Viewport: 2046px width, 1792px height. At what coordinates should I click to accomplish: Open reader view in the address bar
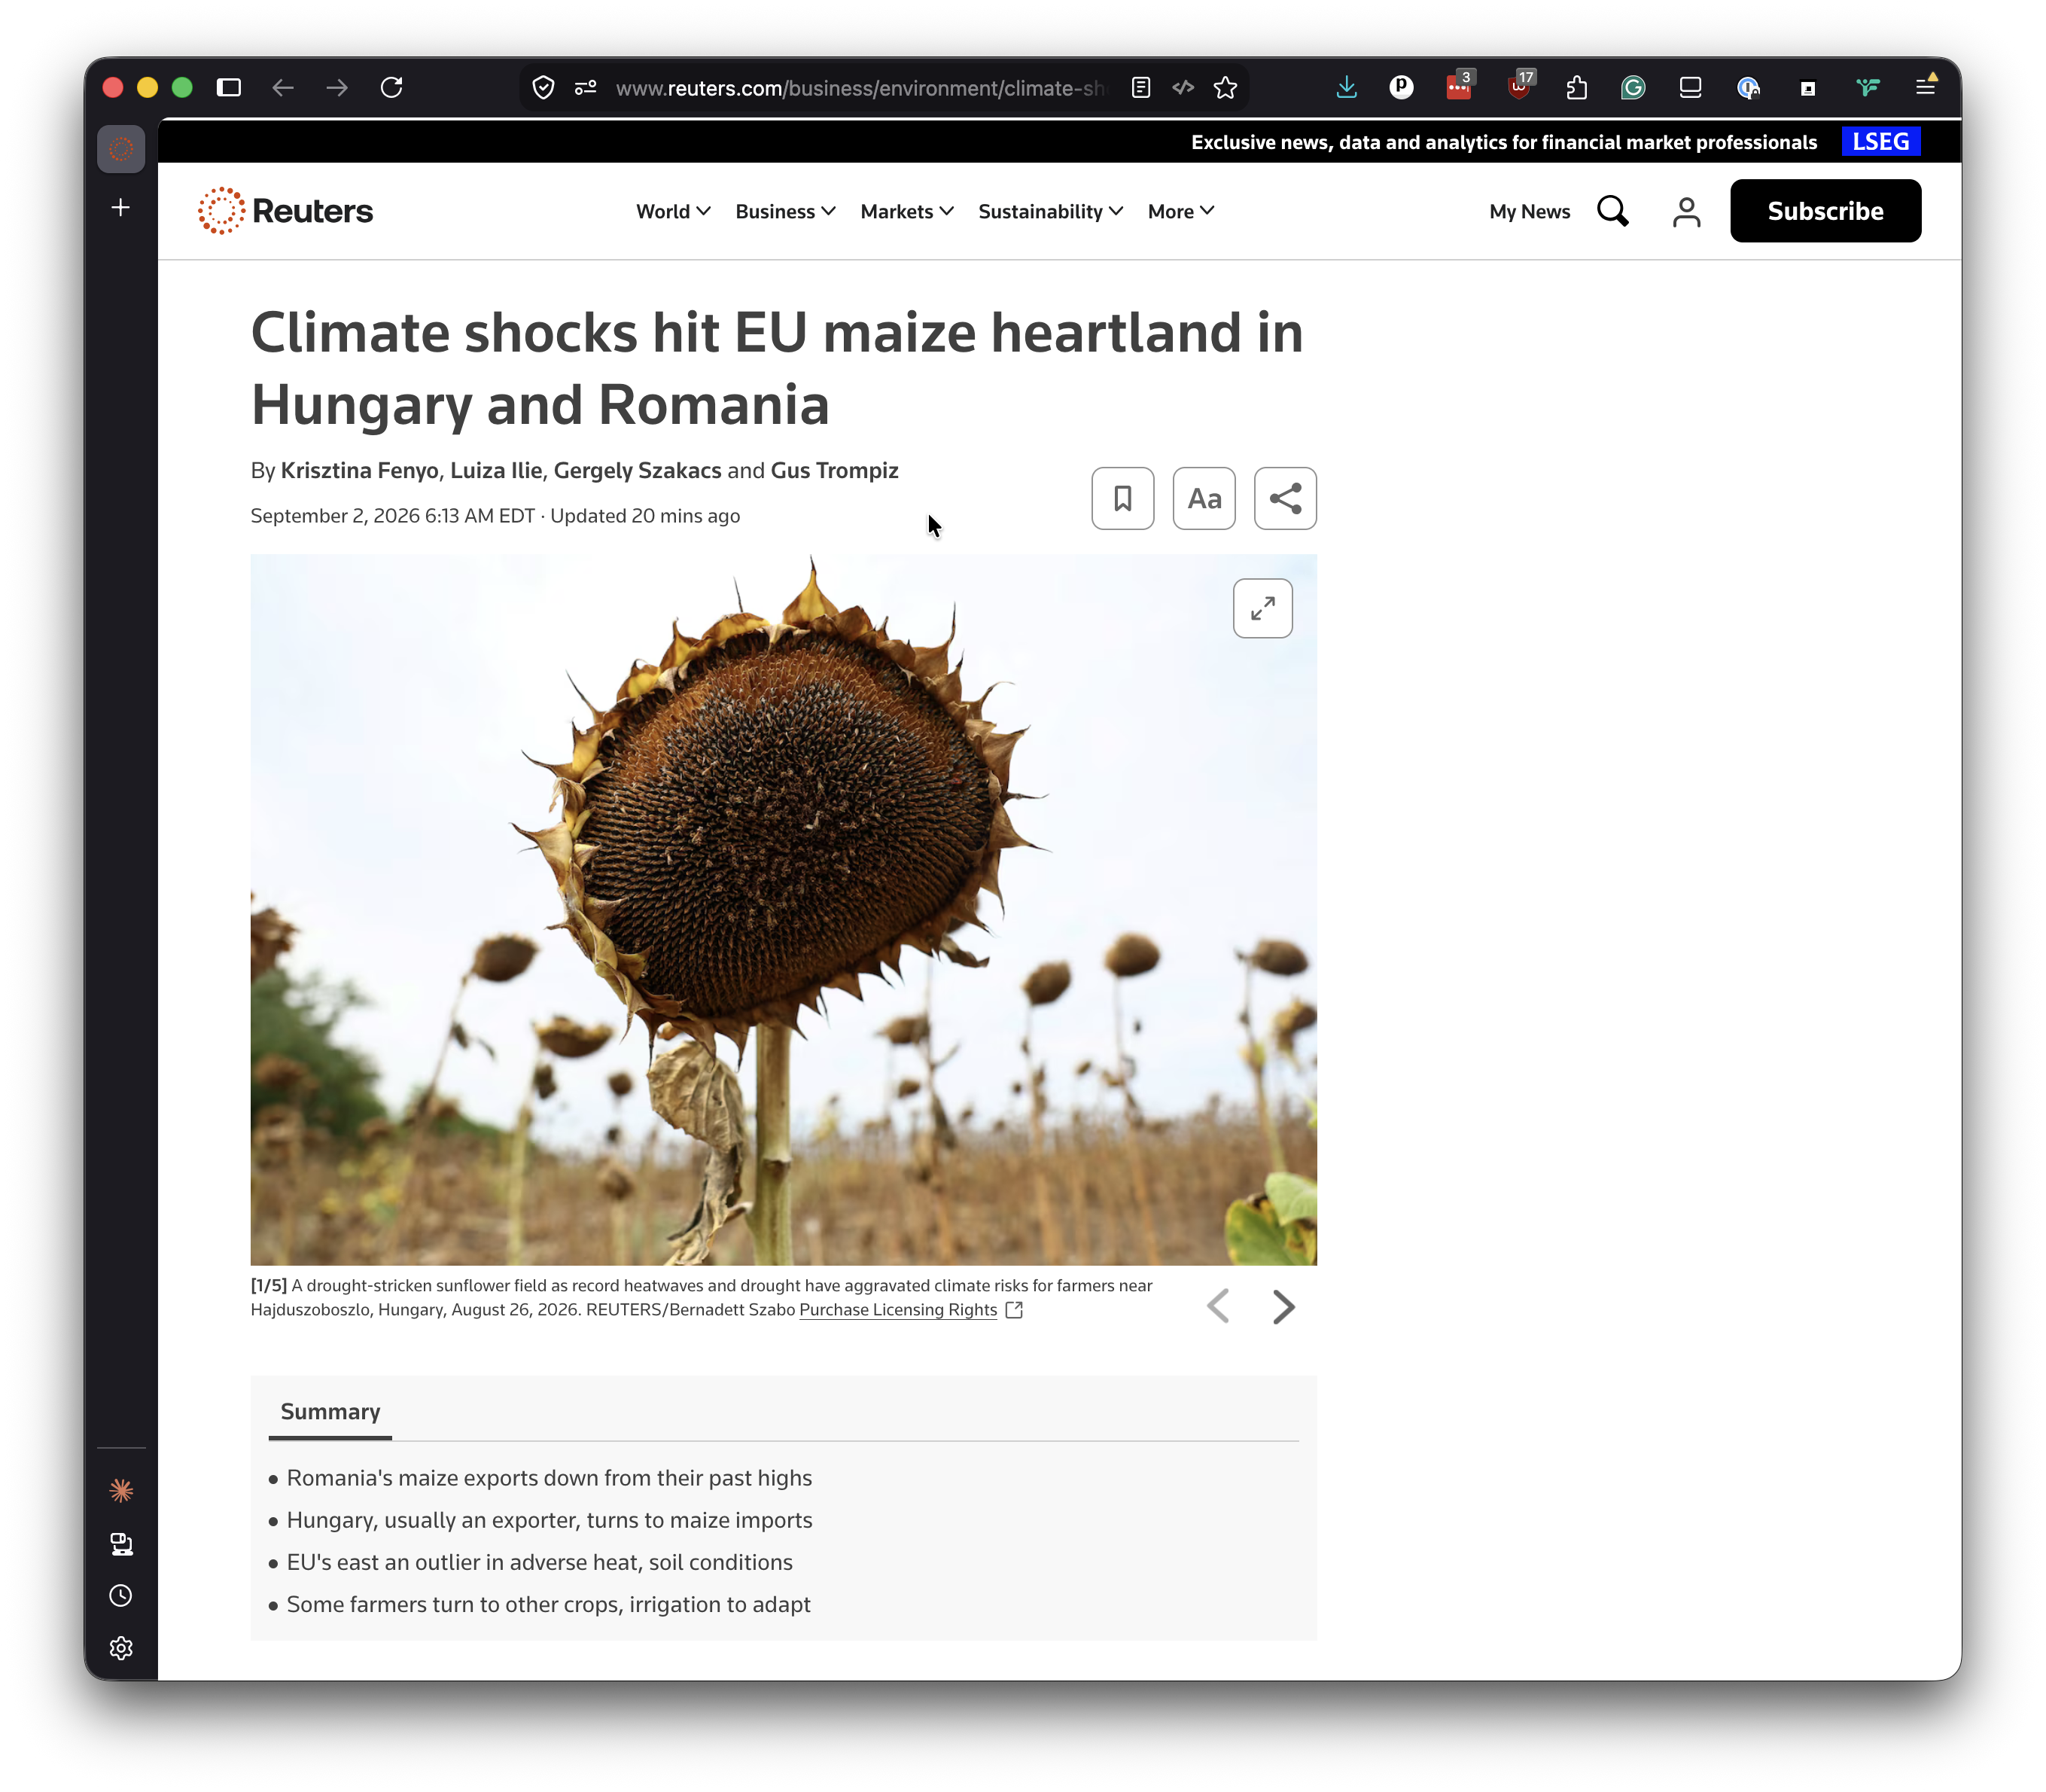[1140, 88]
